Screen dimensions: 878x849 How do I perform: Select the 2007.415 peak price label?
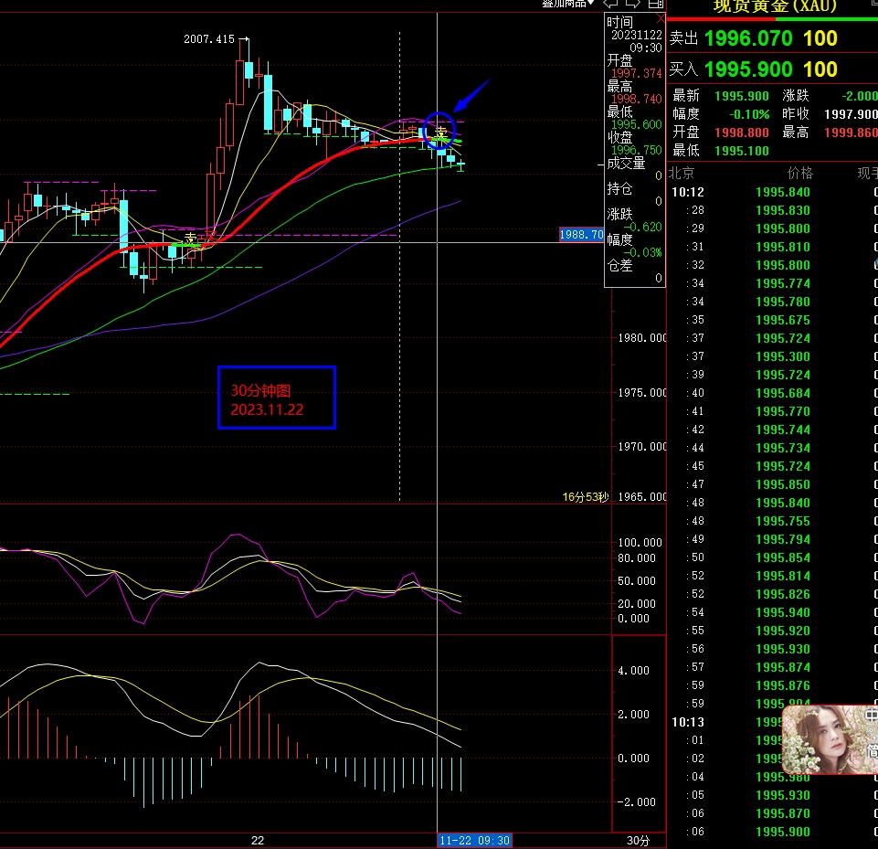tap(209, 38)
